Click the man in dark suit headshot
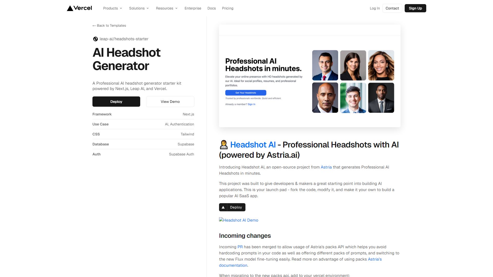 coord(381,98)
